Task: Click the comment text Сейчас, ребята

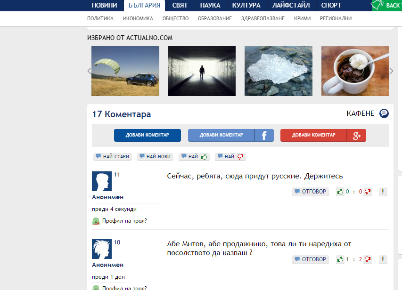Action: (x=255, y=176)
